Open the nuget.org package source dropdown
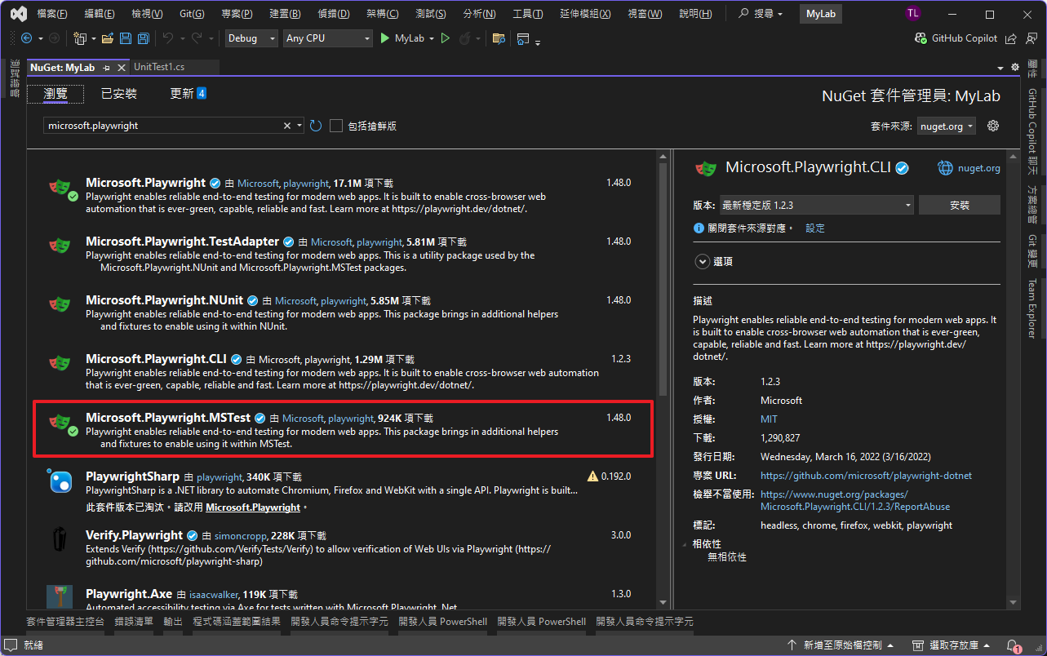 [946, 126]
